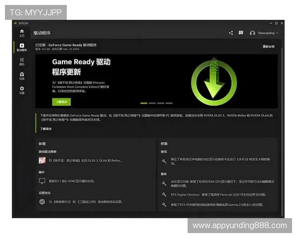Select the third carousel indicator
This screenshot has height=238, width=297.
[160, 103]
